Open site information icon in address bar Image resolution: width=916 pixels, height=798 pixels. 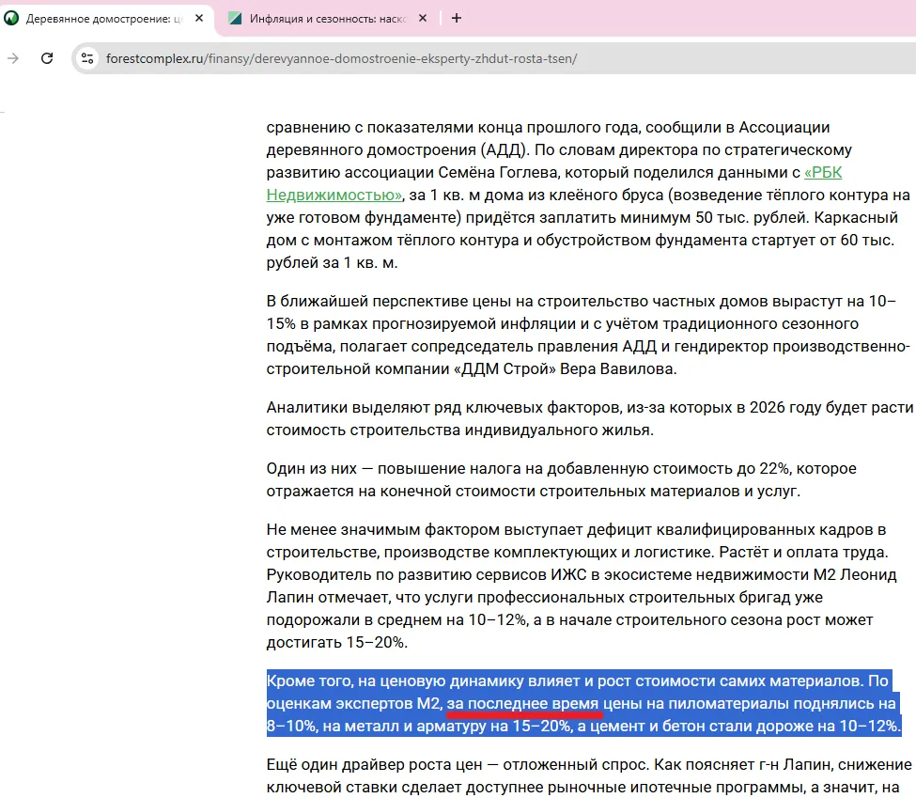(x=87, y=58)
